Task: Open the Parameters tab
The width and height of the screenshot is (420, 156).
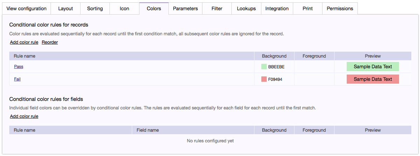Action: pos(185,8)
